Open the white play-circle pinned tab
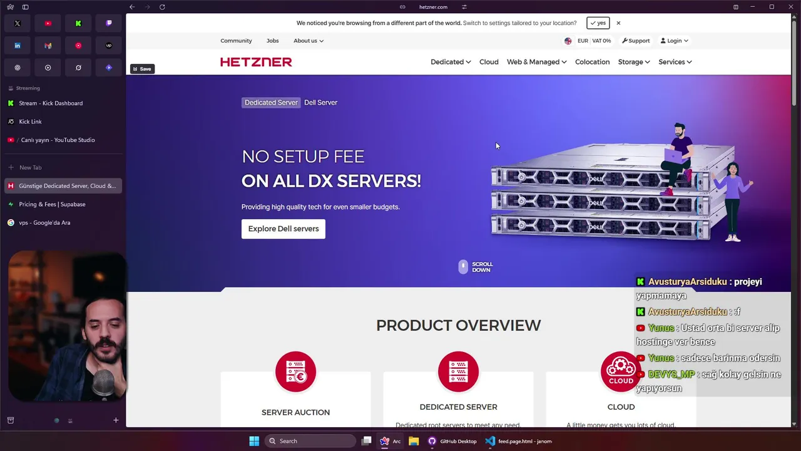The width and height of the screenshot is (801, 451). click(48, 68)
